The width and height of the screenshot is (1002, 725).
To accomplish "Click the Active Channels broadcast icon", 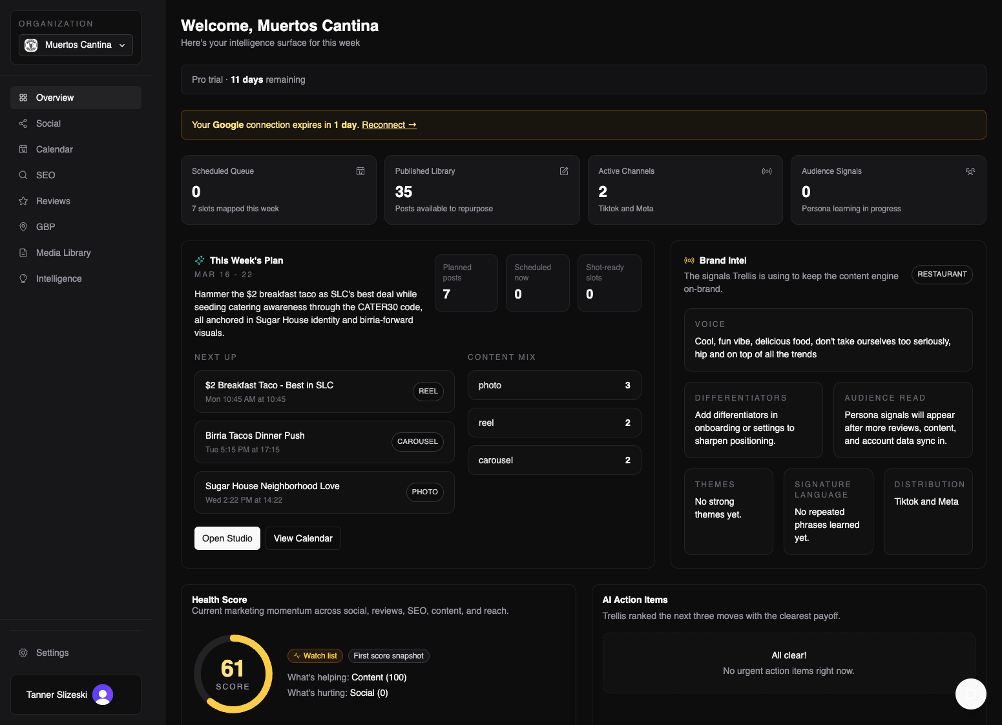I will (767, 171).
